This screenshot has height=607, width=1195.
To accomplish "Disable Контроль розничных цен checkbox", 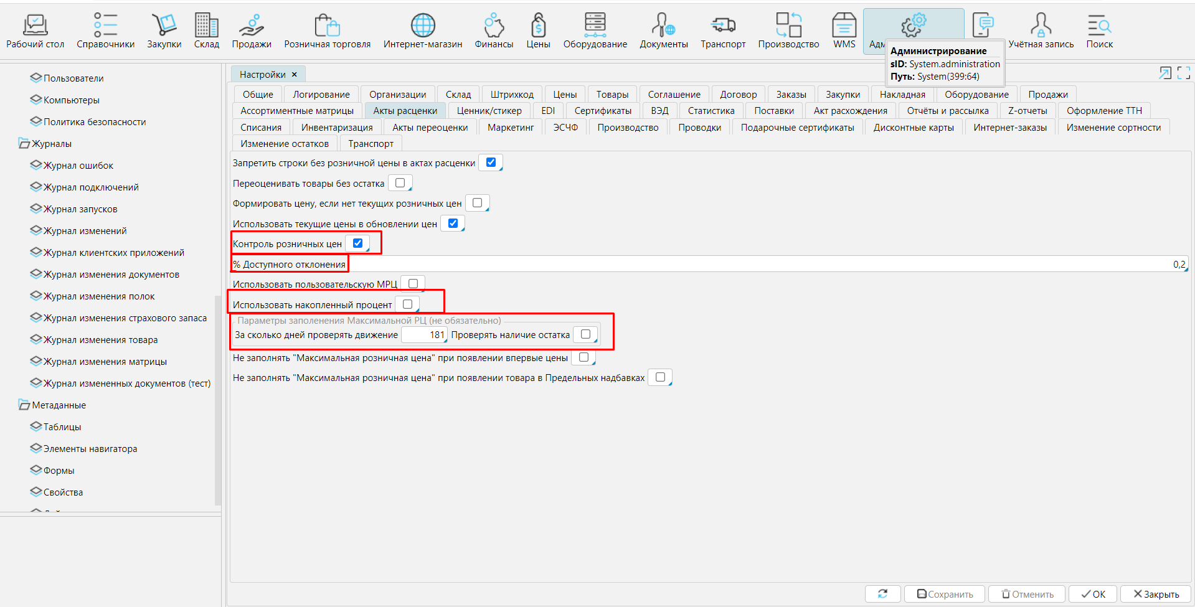I will (x=357, y=243).
